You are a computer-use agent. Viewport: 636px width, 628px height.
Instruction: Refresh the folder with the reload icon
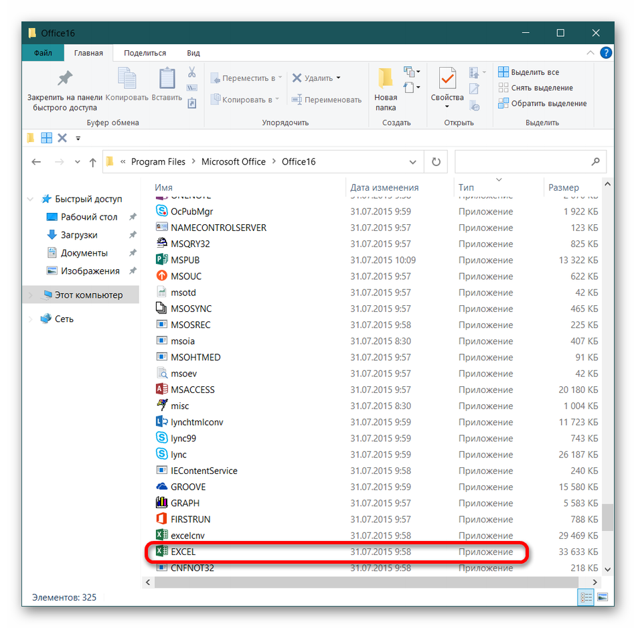[x=436, y=161]
